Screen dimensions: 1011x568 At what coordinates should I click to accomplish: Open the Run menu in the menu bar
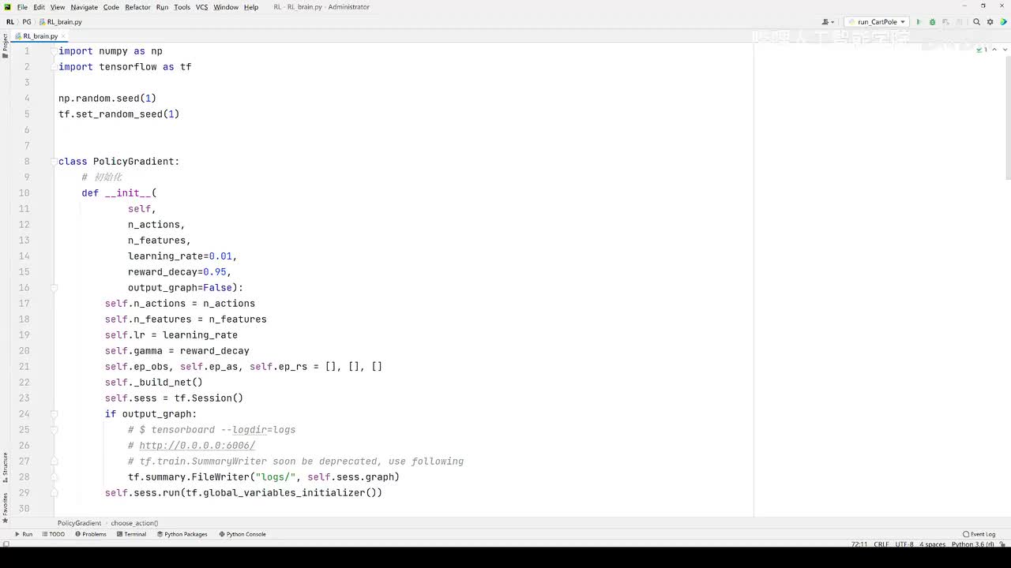[162, 7]
